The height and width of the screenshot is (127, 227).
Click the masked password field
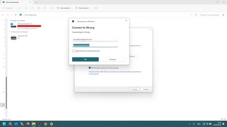tap(95, 45)
